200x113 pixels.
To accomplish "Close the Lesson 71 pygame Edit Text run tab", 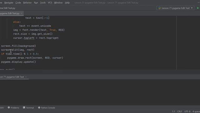I will pos(26,77).
